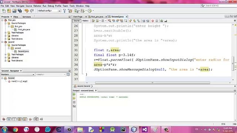Switch to the Files tab
Viewport: 237px width, 133px height.
16,17
